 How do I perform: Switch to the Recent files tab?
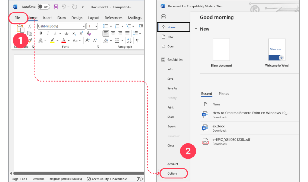[207, 94]
